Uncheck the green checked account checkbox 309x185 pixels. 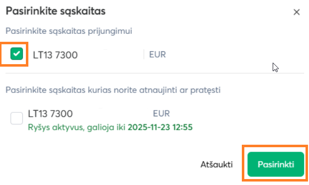point(16,54)
